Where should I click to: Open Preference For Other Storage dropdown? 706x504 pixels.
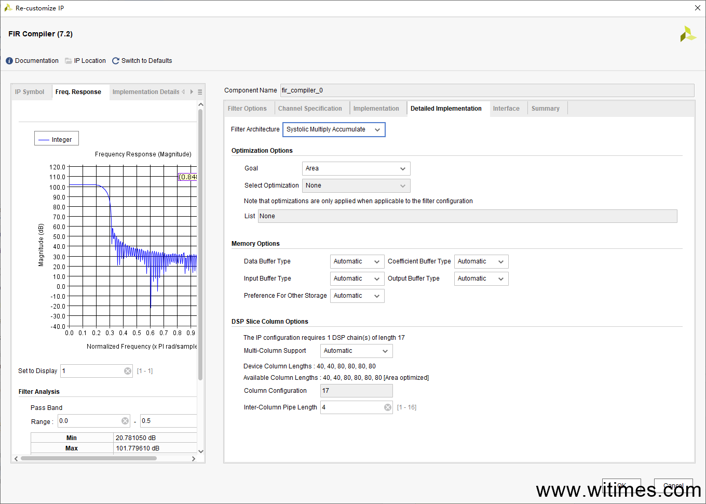[x=357, y=296]
